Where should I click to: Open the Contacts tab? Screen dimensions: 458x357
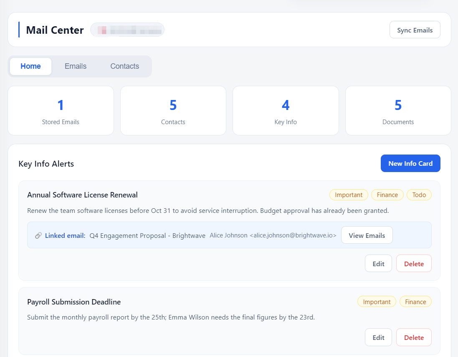[x=125, y=66]
